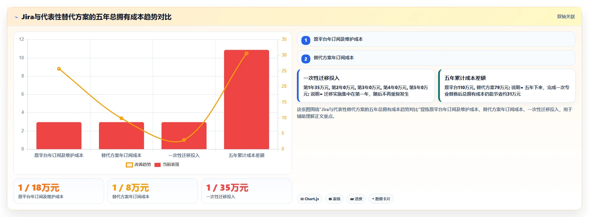
Task: Click the blue number 2 badge
Action: (306, 59)
